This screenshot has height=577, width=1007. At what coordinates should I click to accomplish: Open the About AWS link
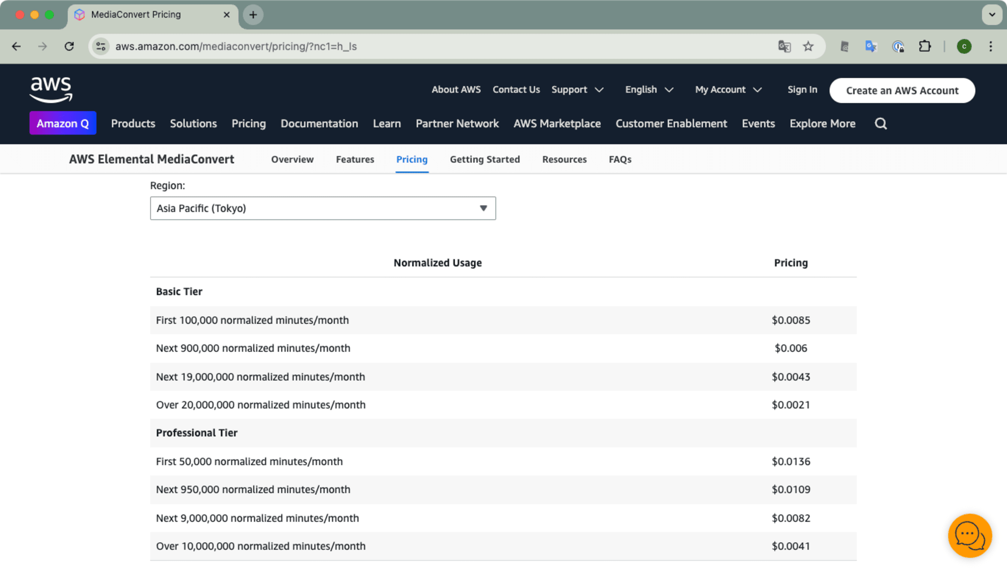[456, 90]
